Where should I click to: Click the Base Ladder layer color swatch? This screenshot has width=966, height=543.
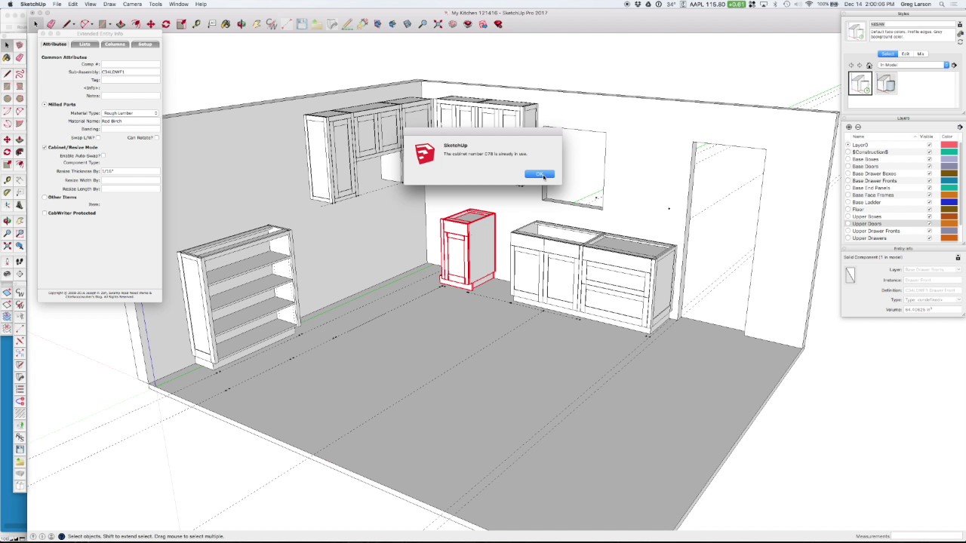point(949,202)
